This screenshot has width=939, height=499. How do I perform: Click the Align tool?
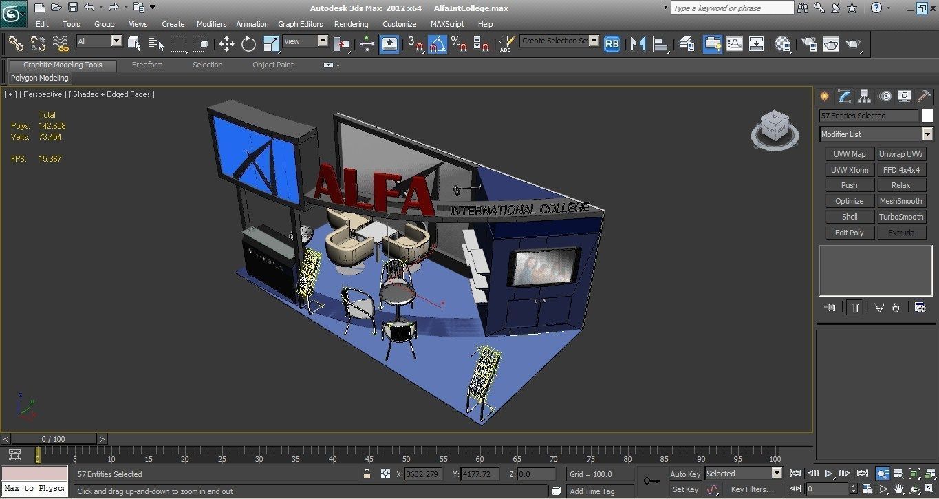[x=660, y=44]
